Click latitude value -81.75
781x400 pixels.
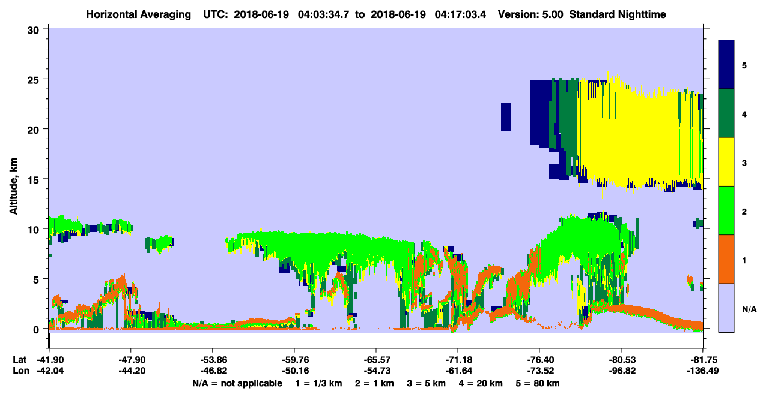click(703, 360)
